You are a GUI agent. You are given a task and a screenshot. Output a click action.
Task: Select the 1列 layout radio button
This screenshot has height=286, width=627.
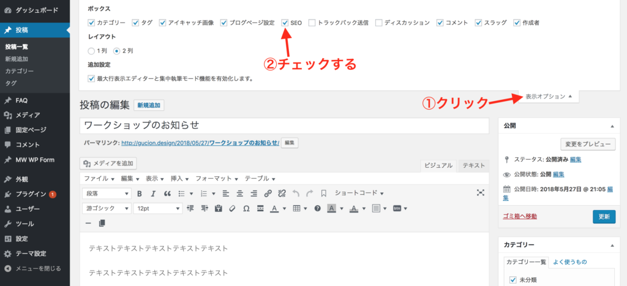click(92, 50)
